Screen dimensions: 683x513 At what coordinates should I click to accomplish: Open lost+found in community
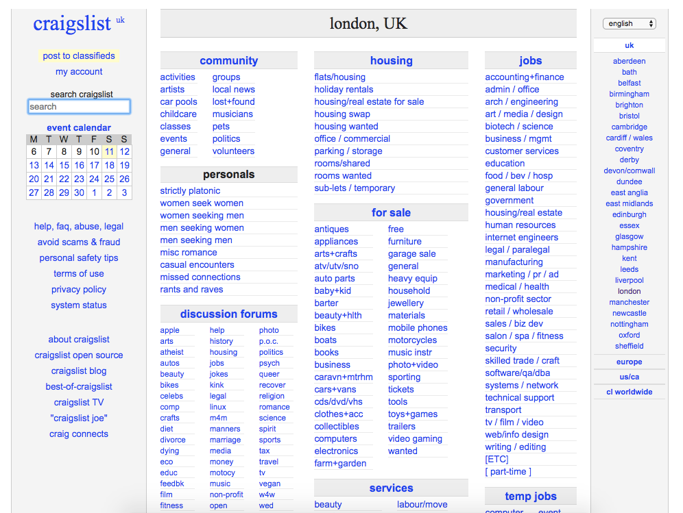click(233, 102)
